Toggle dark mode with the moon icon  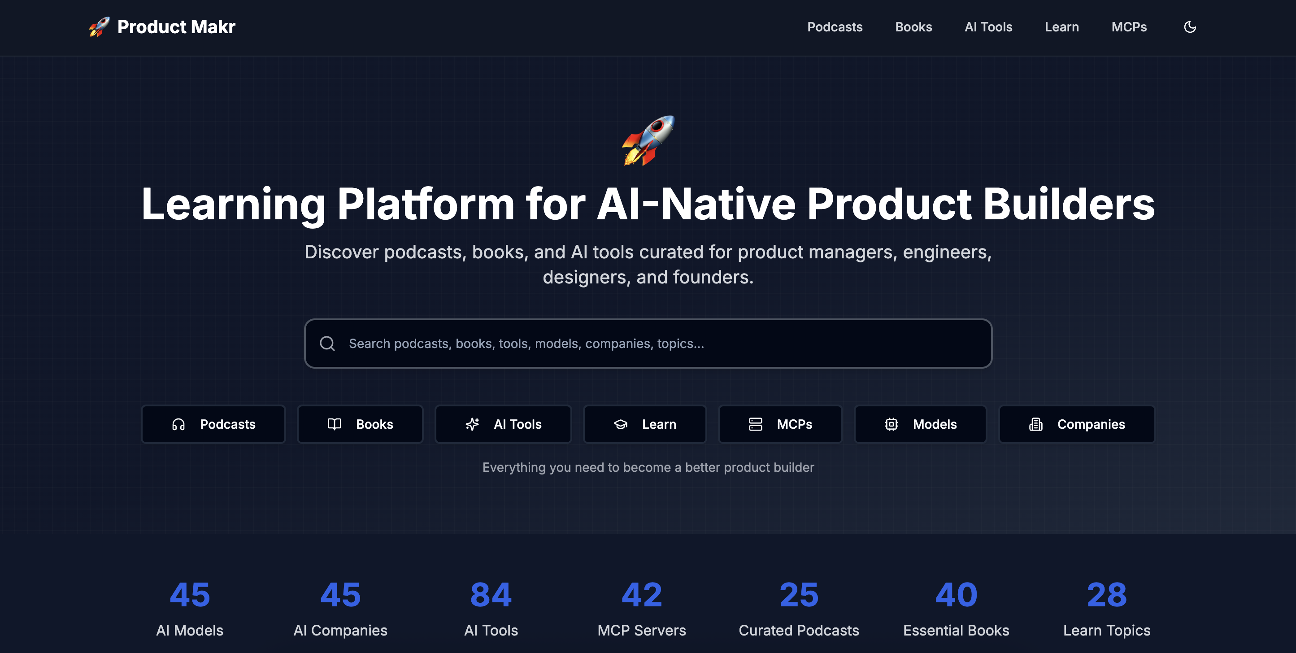1190,26
